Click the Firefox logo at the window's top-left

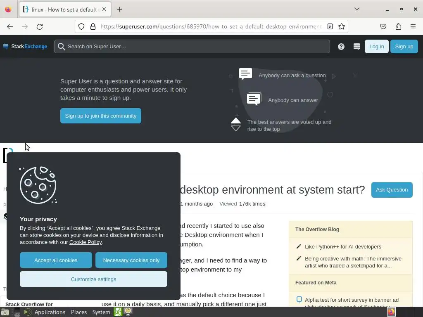pos(8,9)
